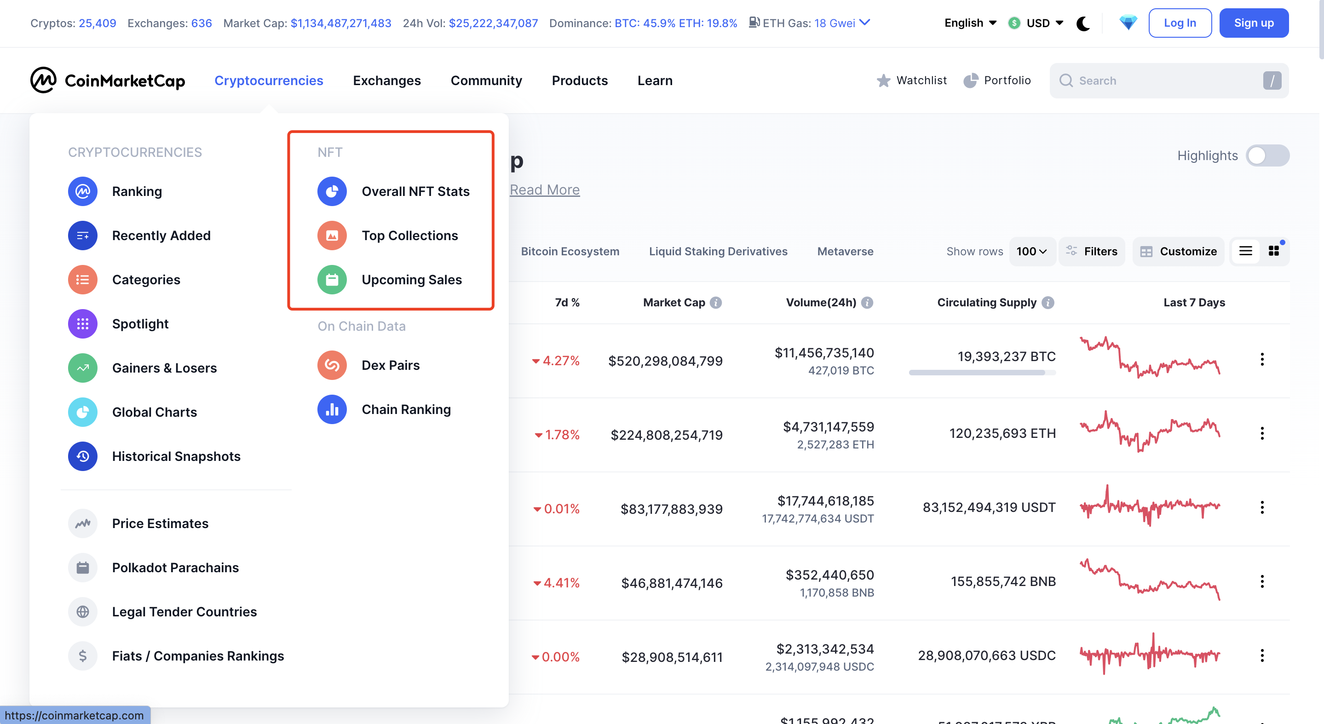
Task: Click the Historical Snapshots clock icon
Action: pos(82,456)
